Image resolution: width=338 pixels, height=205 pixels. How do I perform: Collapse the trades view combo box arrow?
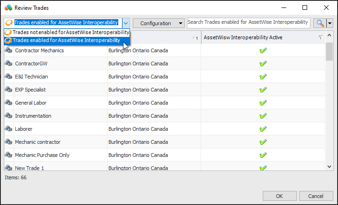pos(126,23)
